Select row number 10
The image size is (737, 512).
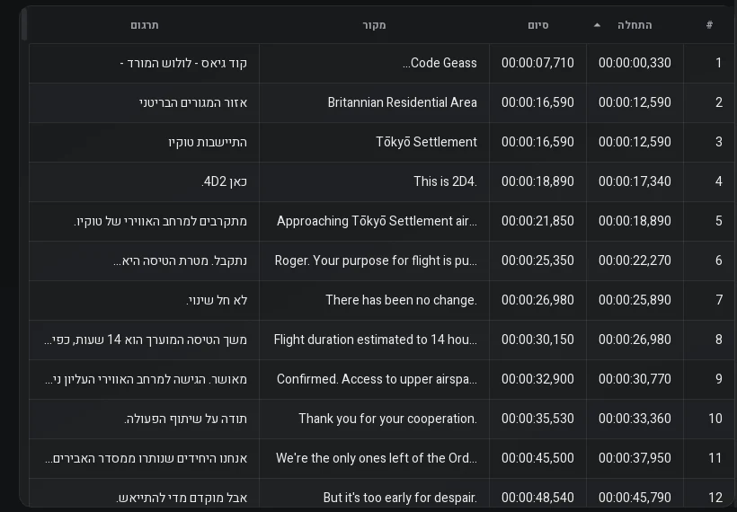click(x=715, y=418)
